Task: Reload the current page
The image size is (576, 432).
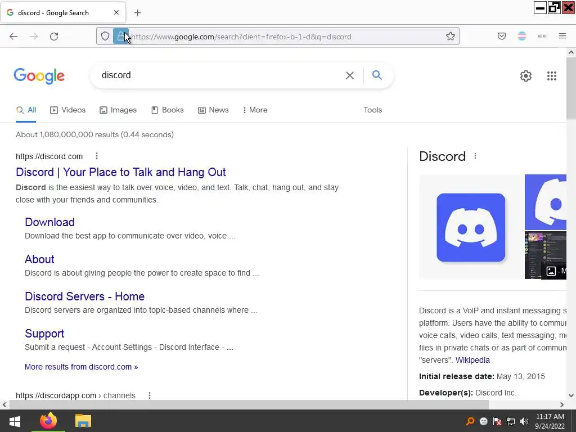Action: 54,37
